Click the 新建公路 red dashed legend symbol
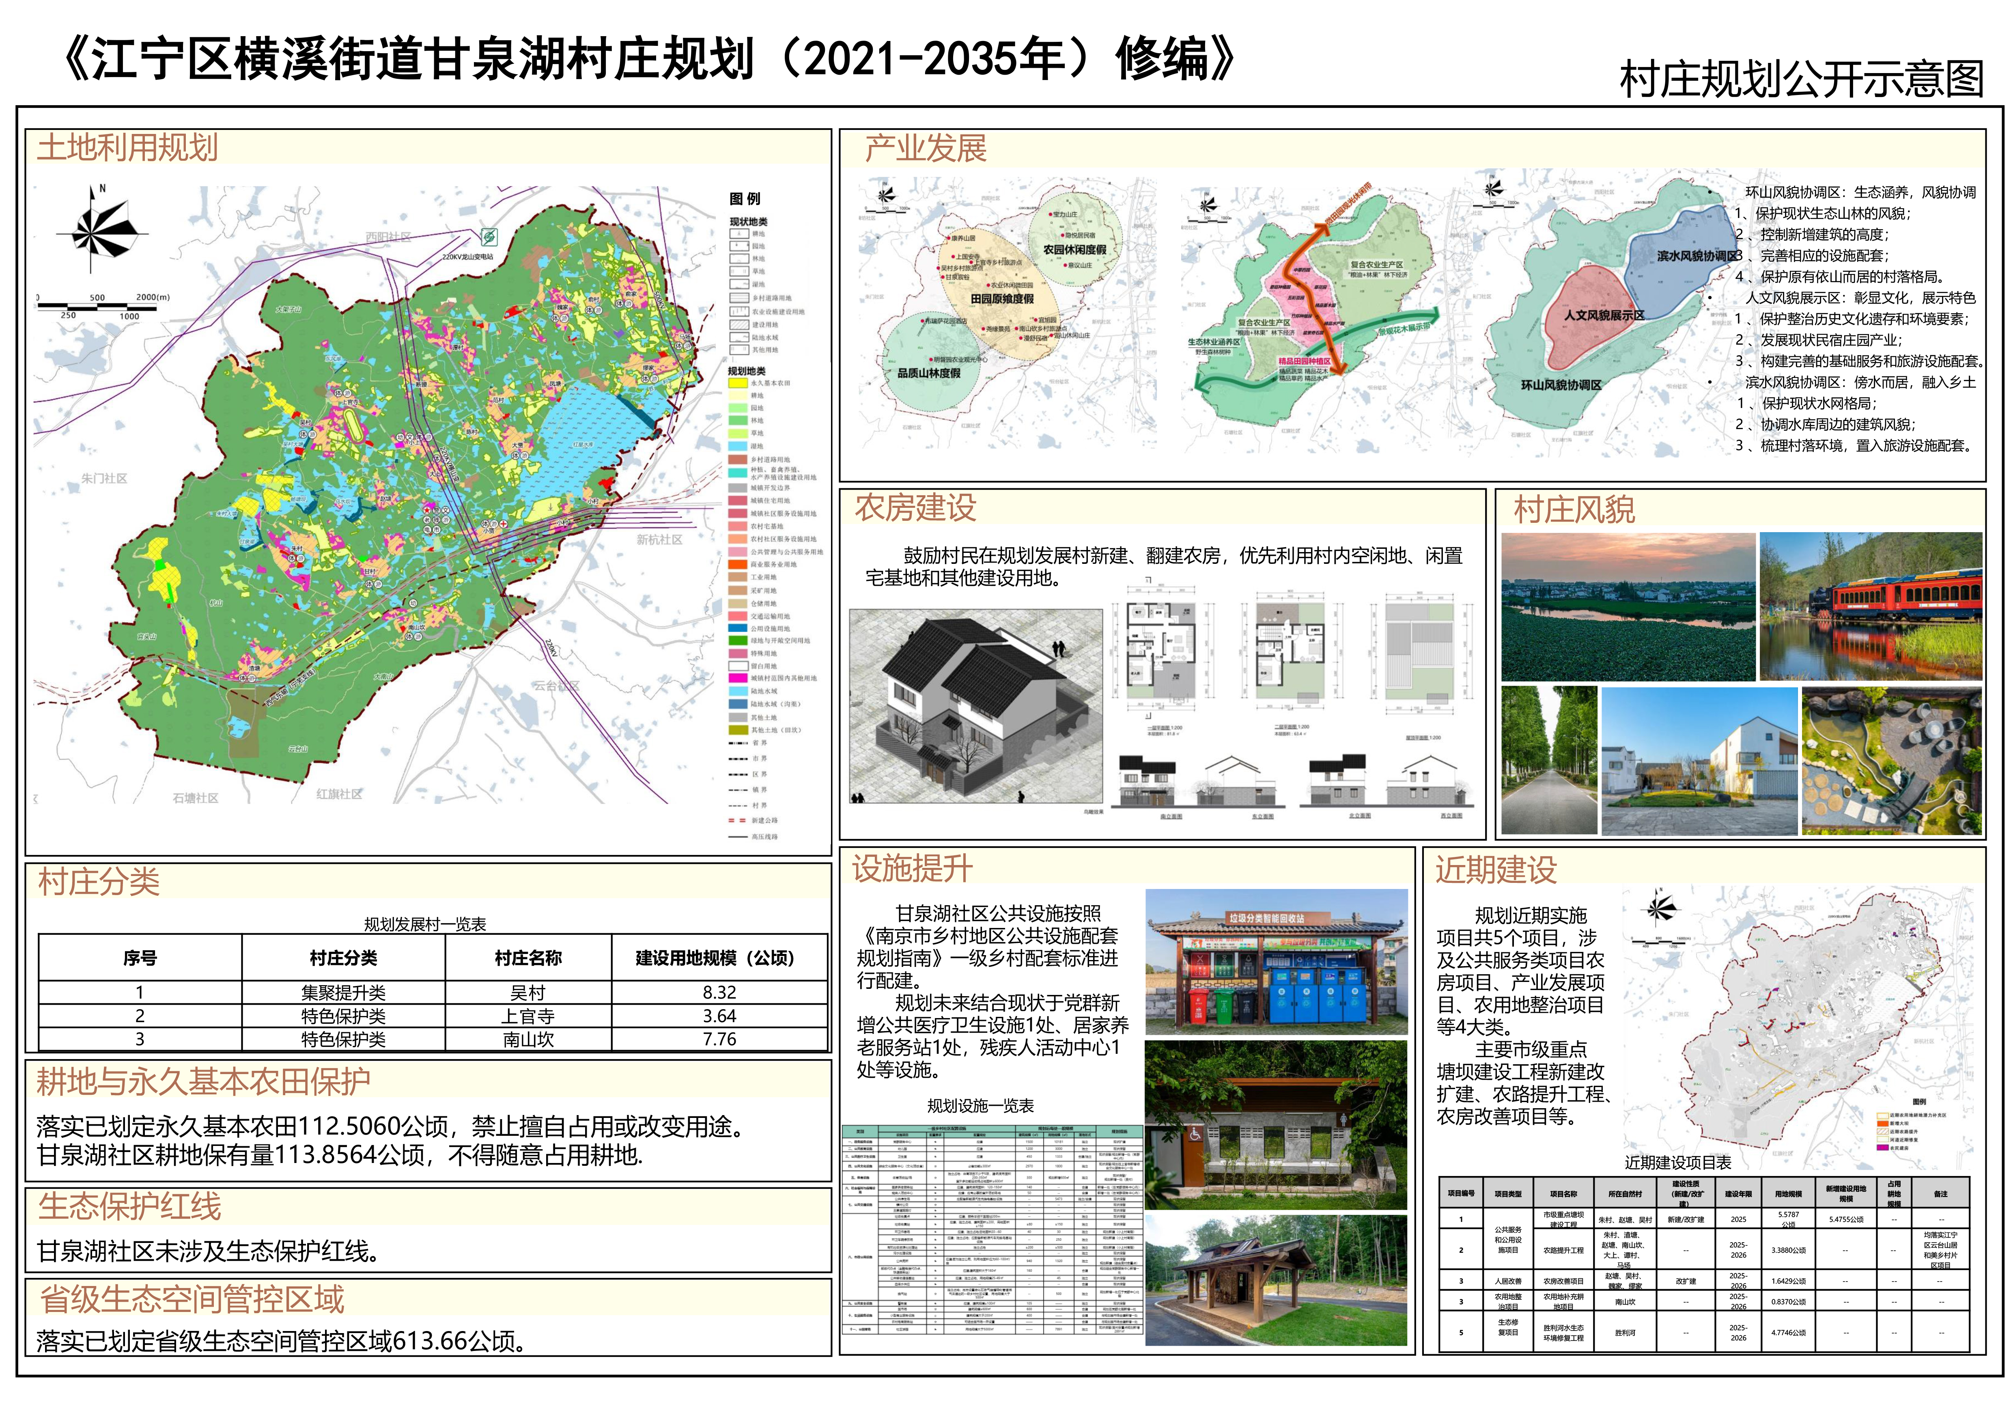Image resolution: width=2013 pixels, height=1424 pixels. coord(737,821)
